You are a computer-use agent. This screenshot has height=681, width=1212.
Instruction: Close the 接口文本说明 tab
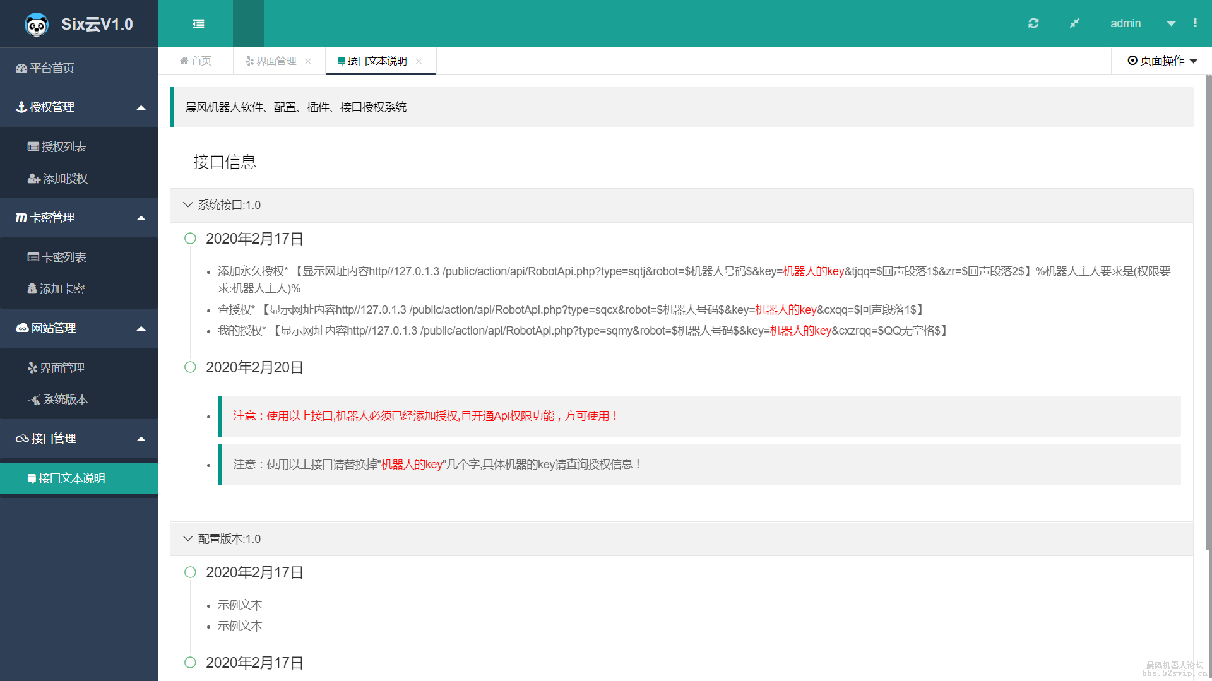point(419,61)
